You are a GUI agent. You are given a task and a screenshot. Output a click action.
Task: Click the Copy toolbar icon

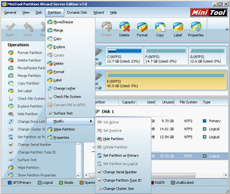click(x=160, y=29)
